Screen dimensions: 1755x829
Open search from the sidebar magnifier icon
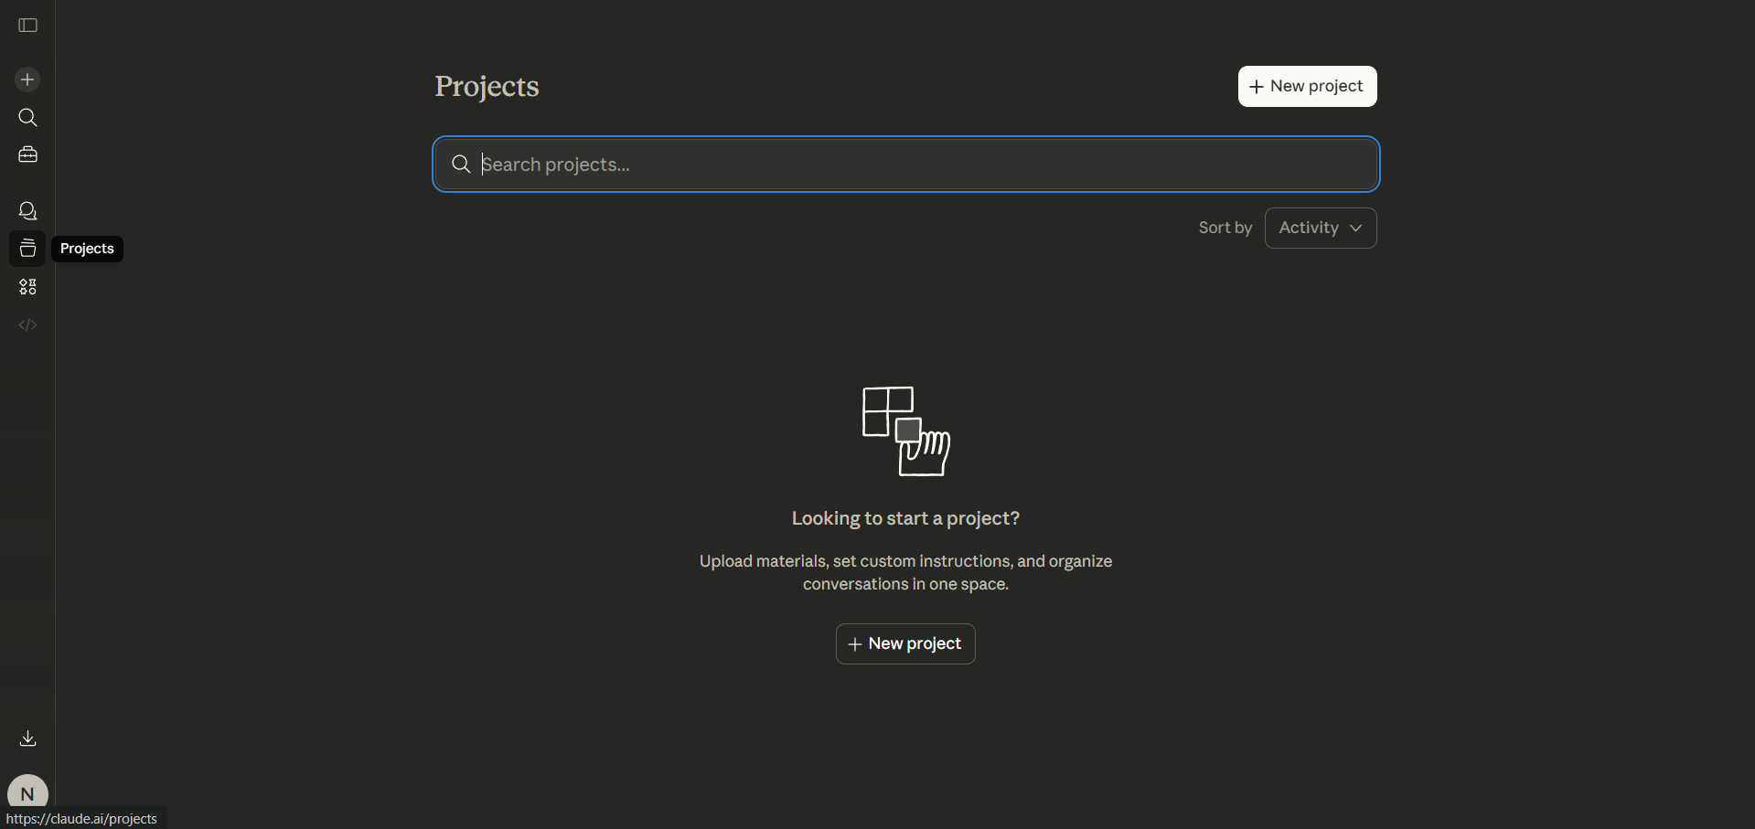click(x=27, y=117)
